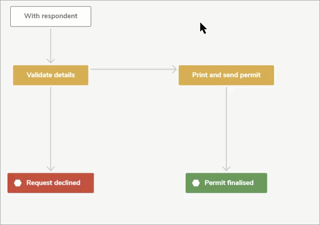Open the Print and send permit stage

[226, 75]
